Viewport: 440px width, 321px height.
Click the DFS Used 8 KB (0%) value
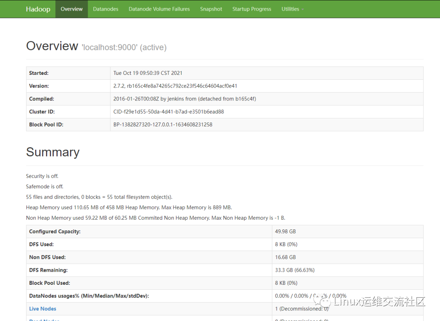tap(286, 245)
